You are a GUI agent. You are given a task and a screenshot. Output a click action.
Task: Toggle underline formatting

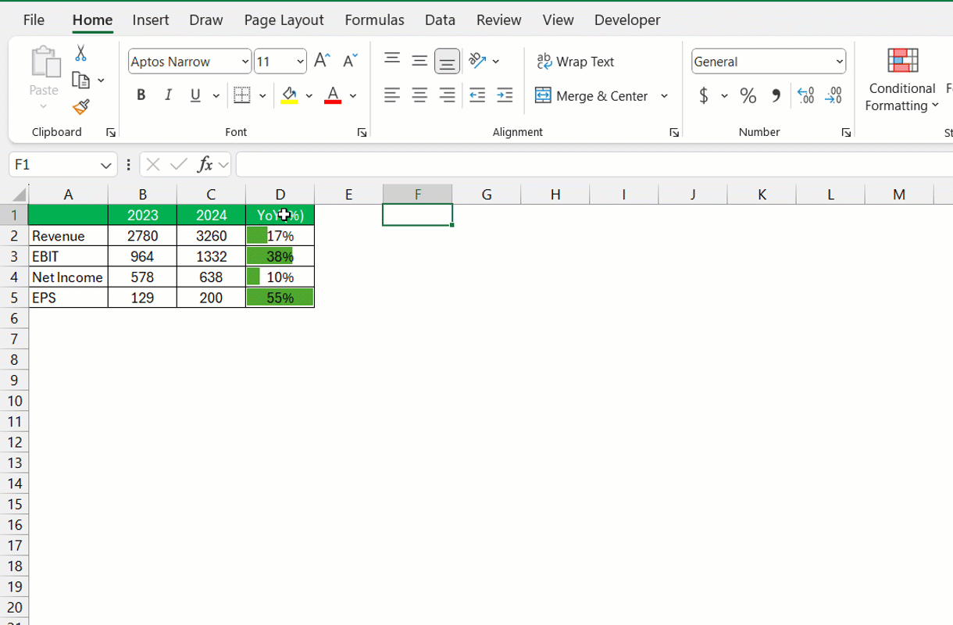(195, 95)
